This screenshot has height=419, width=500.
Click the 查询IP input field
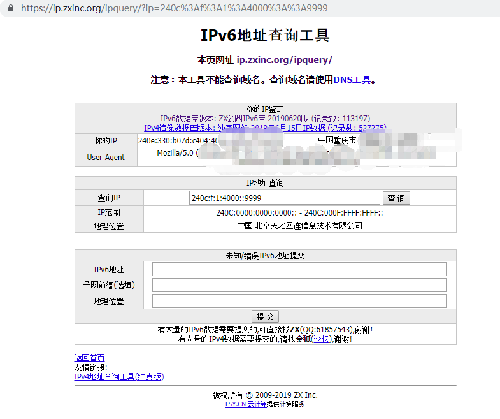(285, 198)
